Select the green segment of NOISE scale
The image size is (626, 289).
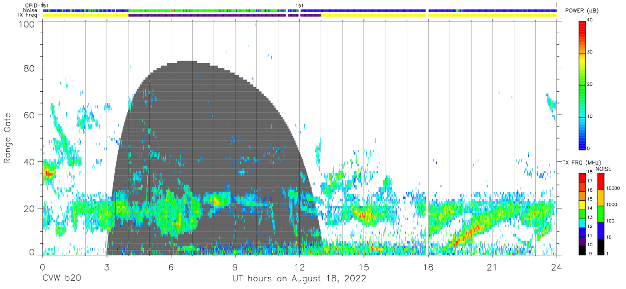point(600,214)
